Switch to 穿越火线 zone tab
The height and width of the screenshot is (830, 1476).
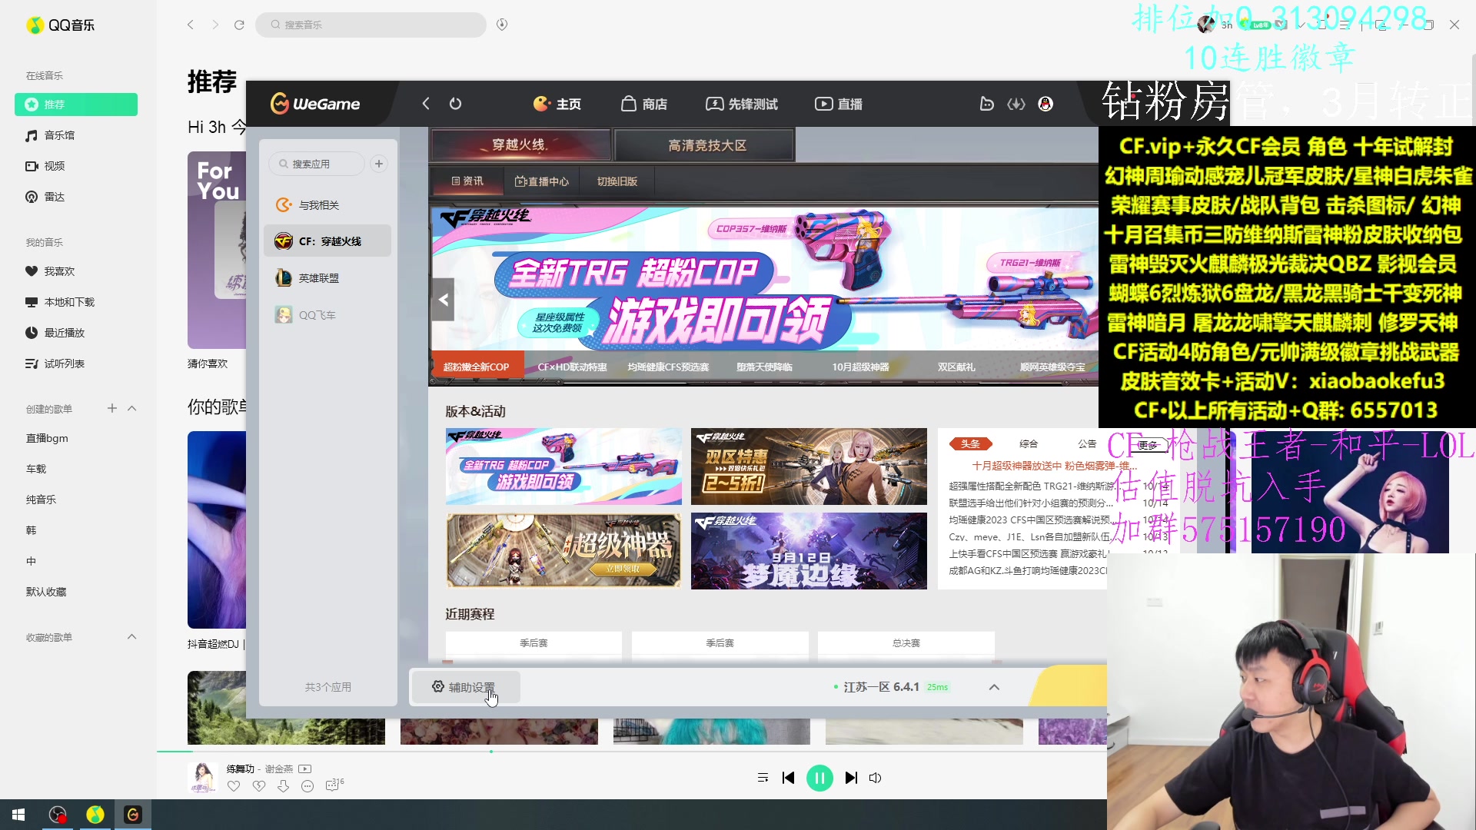coord(520,144)
